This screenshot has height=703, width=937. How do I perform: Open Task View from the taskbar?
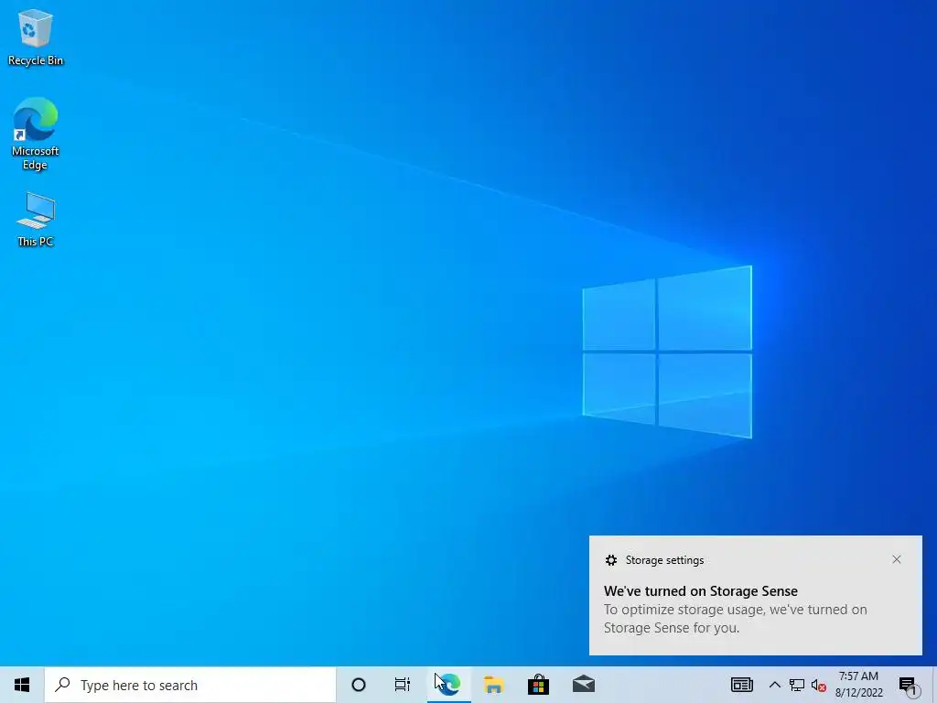pos(403,685)
